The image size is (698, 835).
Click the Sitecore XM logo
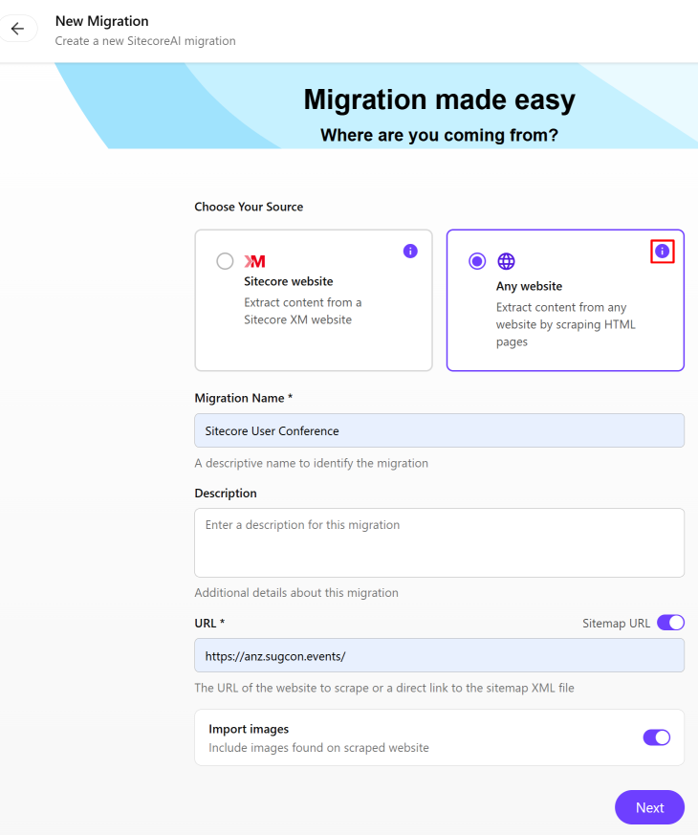pyautogui.click(x=254, y=261)
